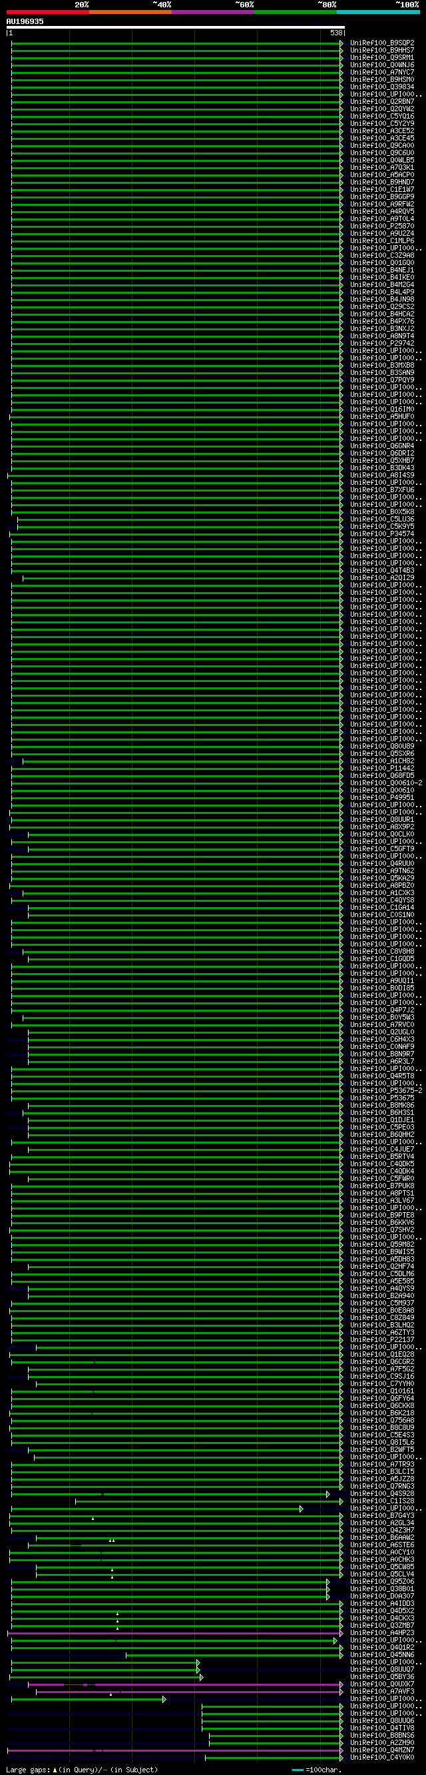Click the UniRef100_B7G4Y3 label

click(382, 1515)
